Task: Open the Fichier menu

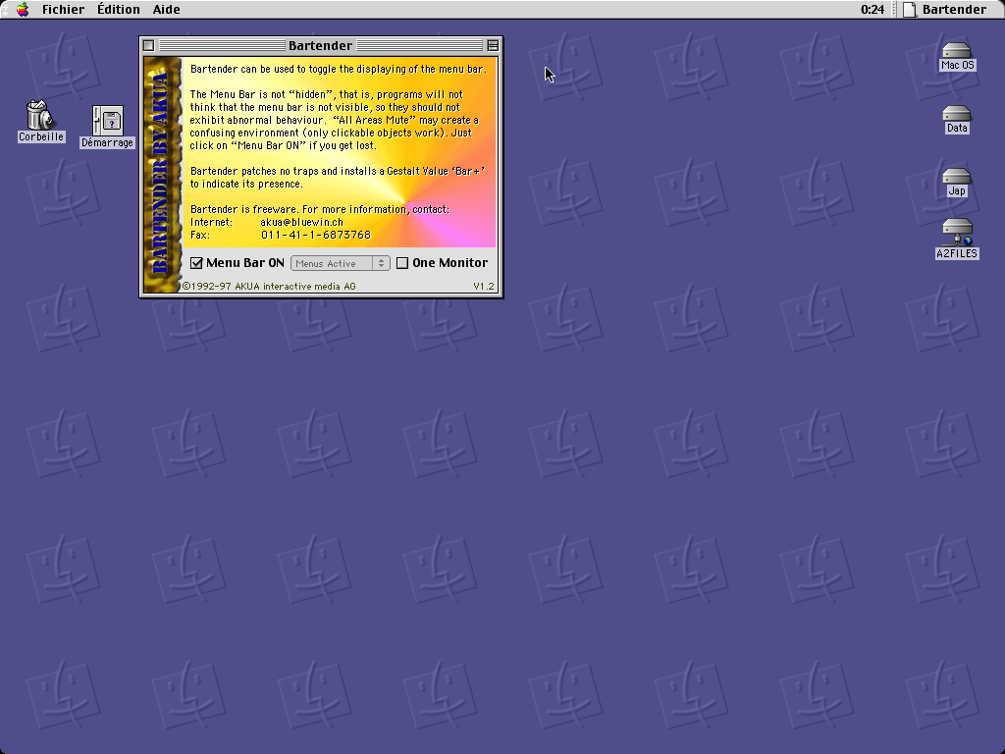Action: click(x=63, y=9)
